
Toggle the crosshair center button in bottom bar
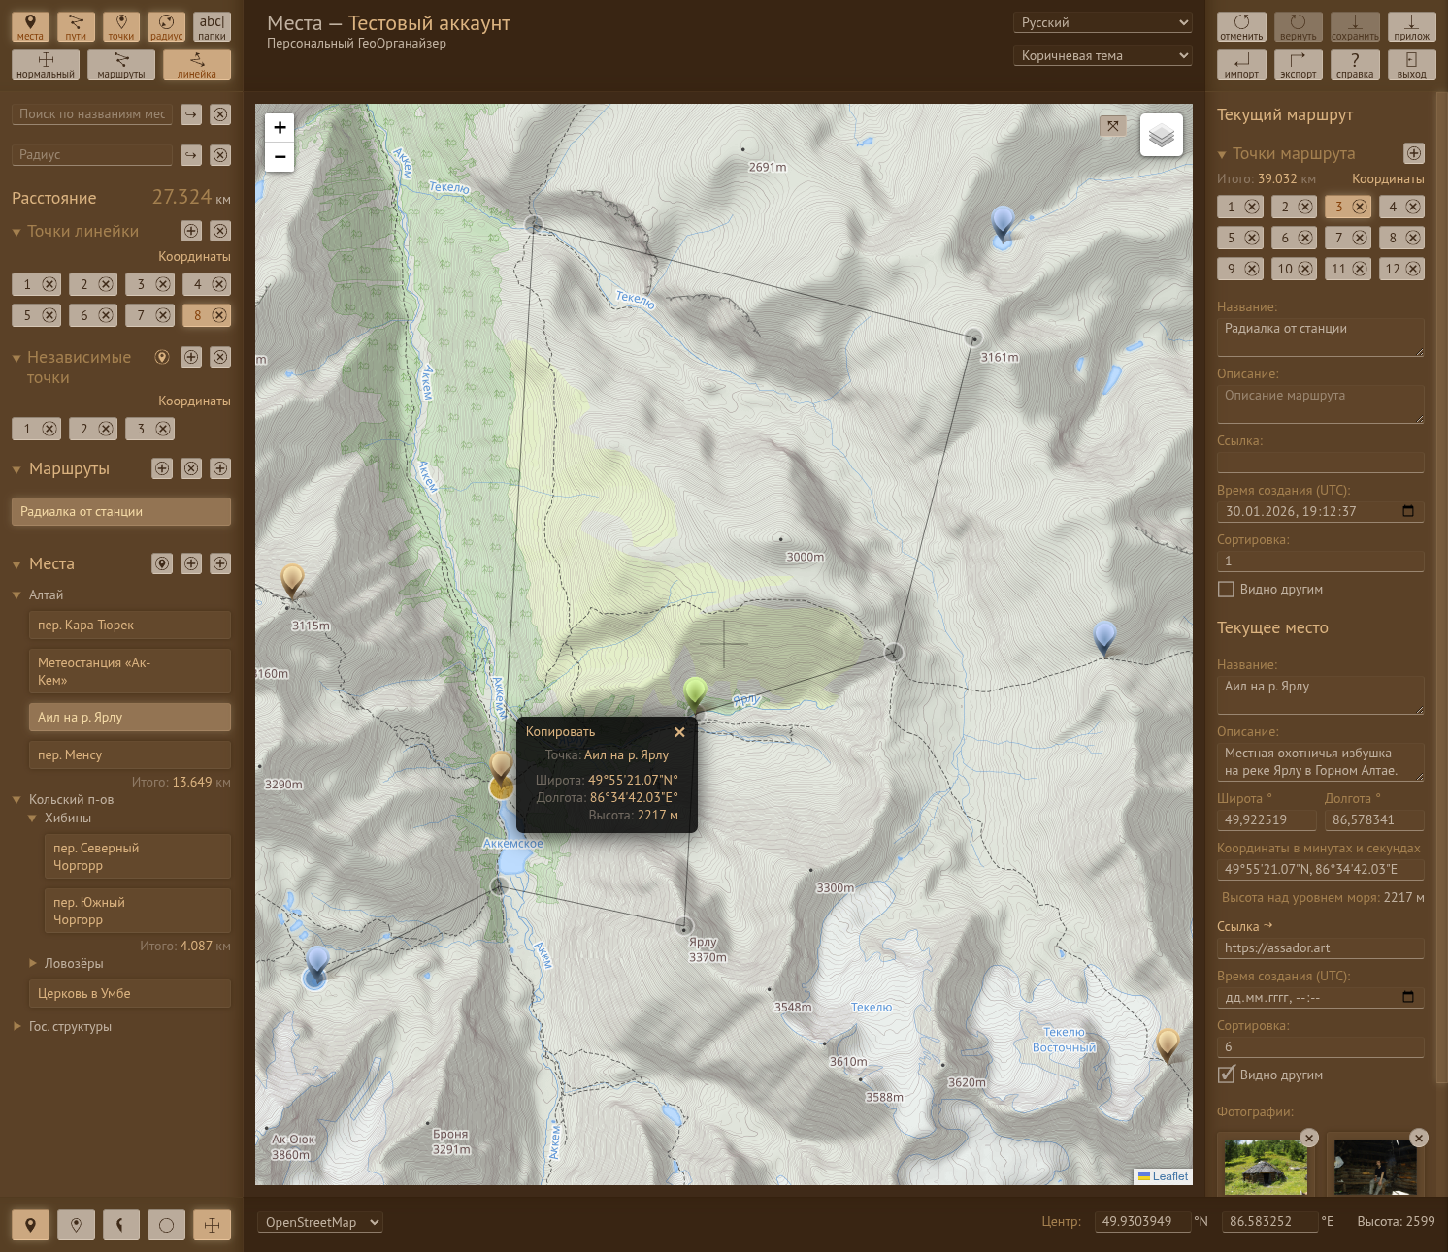tap(212, 1225)
